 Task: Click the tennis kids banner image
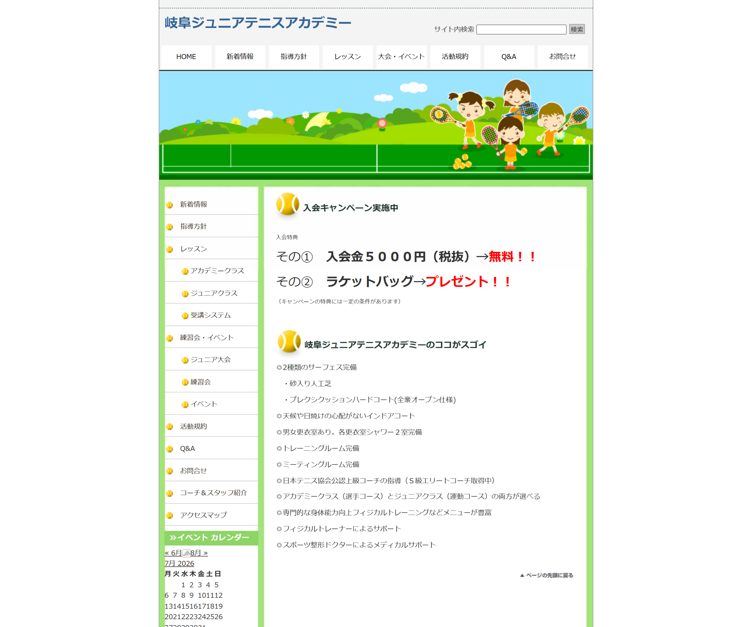(x=376, y=125)
